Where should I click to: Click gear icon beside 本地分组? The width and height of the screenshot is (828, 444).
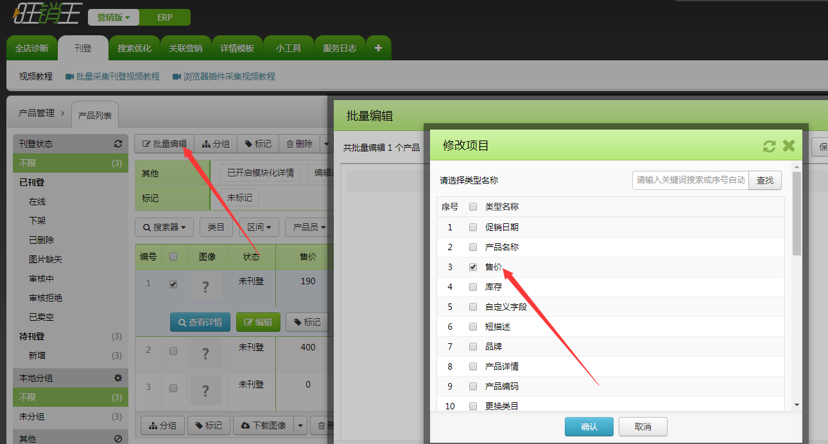tap(117, 378)
